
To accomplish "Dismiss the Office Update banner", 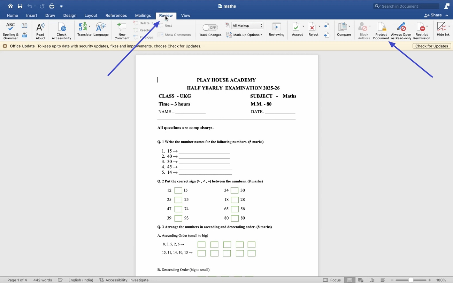I will (x=5, y=46).
